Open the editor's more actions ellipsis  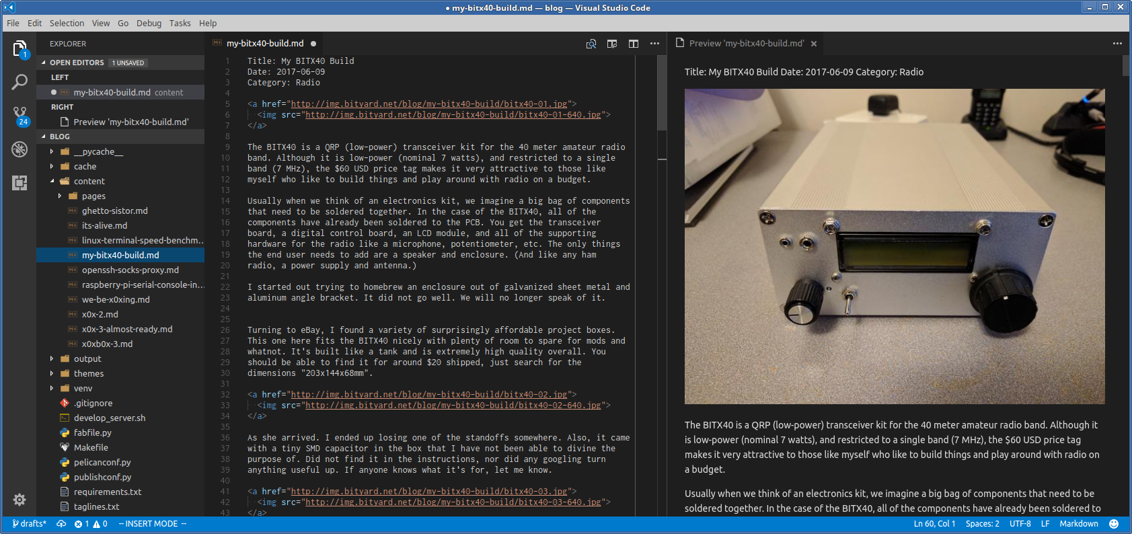point(654,44)
